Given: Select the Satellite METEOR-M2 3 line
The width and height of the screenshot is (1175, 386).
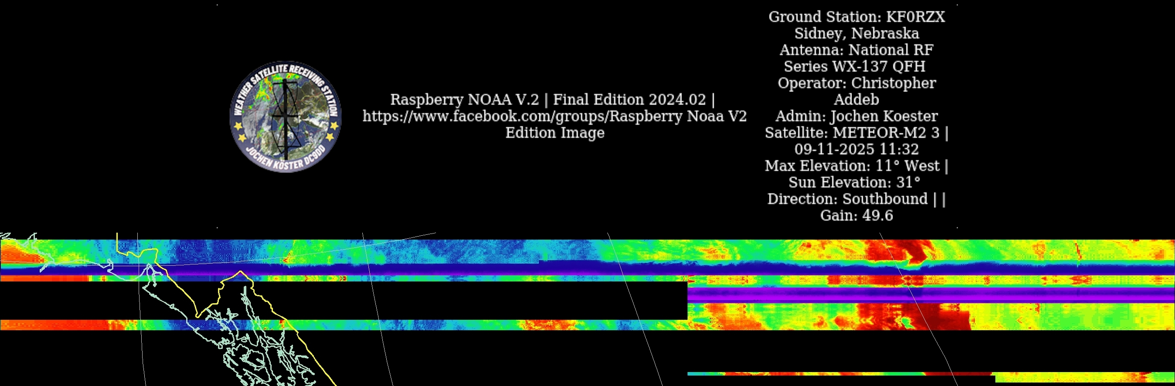Looking at the screenshot, I should tap(856, 132).
